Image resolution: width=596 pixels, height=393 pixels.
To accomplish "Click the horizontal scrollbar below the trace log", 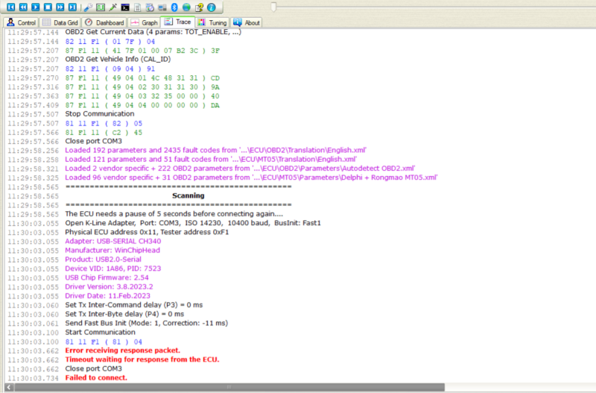I will 298,387.
